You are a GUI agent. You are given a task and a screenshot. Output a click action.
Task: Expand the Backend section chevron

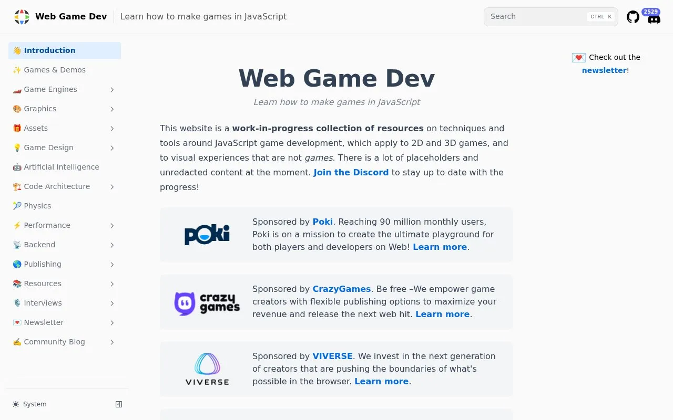[x=112, y=245]
